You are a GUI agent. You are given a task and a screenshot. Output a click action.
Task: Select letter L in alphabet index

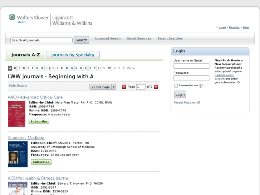click(x=58, y=68)
